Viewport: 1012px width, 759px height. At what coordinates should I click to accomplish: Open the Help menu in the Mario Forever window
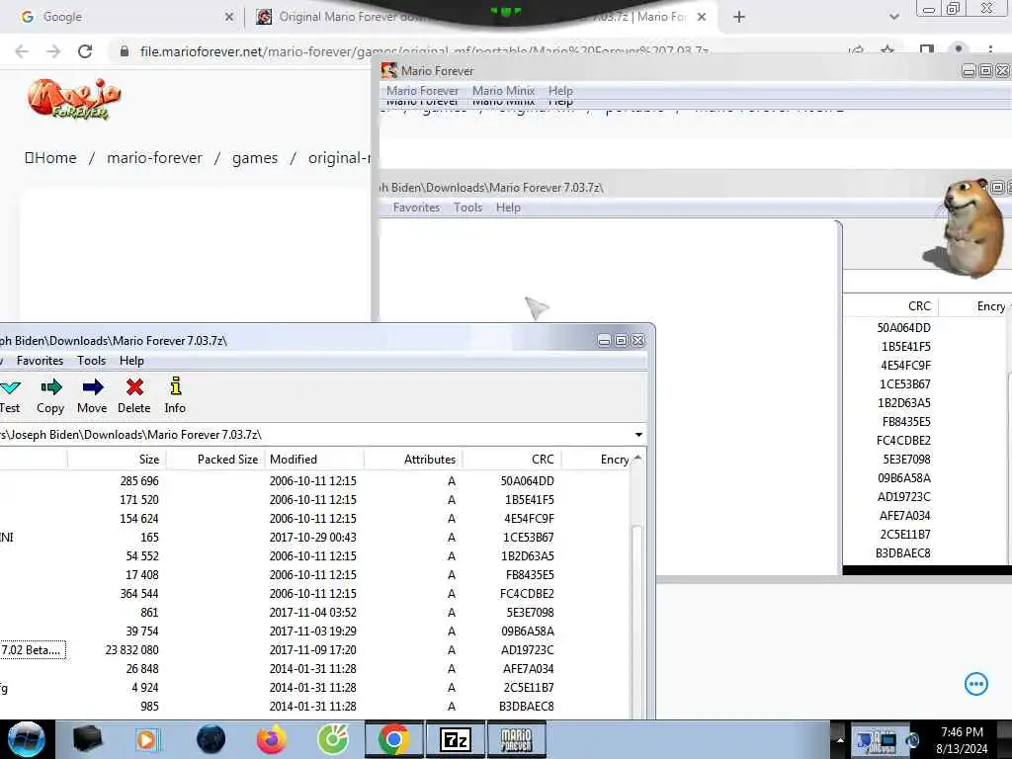point(560,91)
